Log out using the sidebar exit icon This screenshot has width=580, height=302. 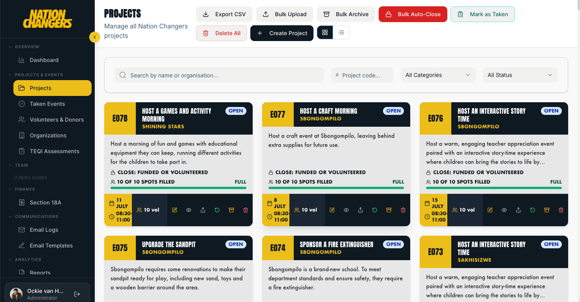(x=77, y=294)
